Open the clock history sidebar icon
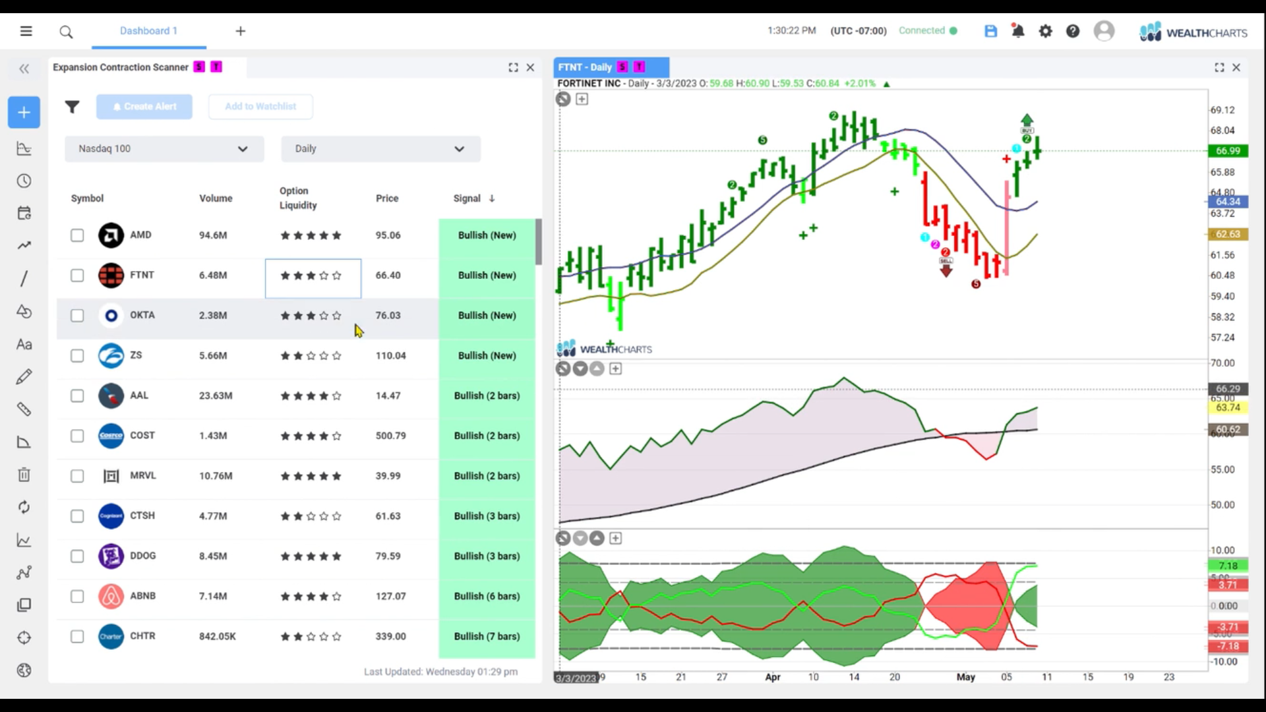Image resolution: width=1266 pixels, height=712 pixels. 24,181
